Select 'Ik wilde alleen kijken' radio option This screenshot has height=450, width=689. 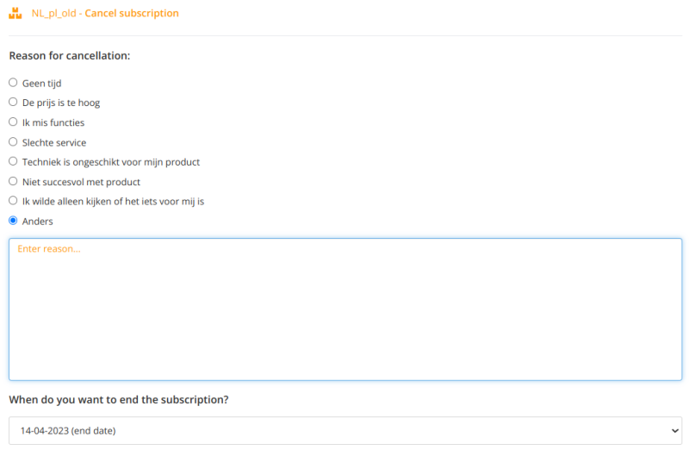(x=13, y=201)
